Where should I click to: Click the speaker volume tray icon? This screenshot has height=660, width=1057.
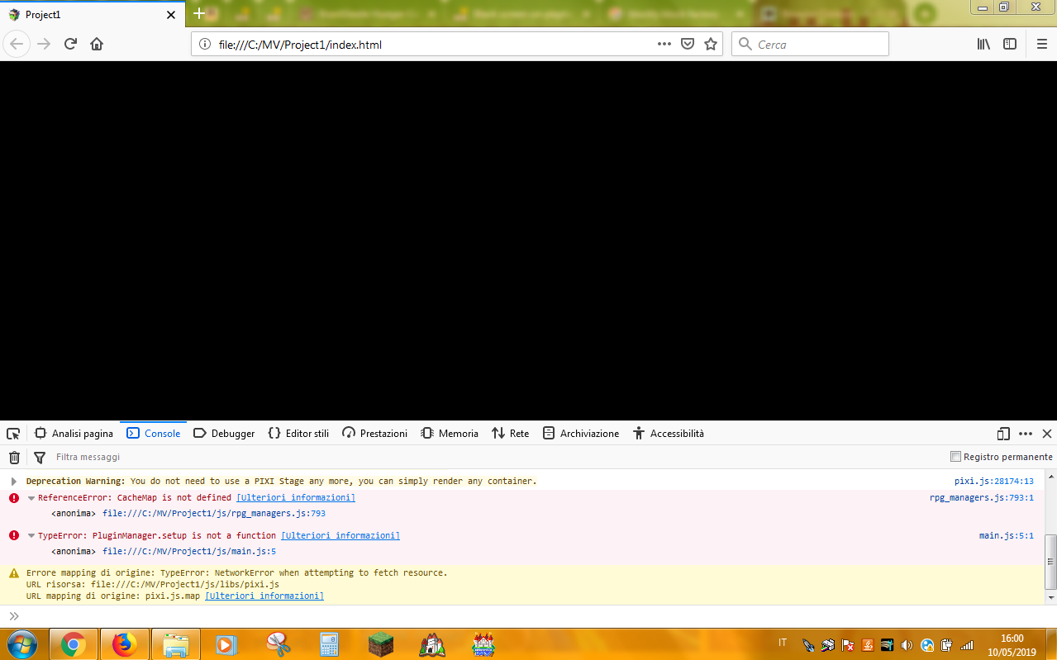(x=907, y=645)
